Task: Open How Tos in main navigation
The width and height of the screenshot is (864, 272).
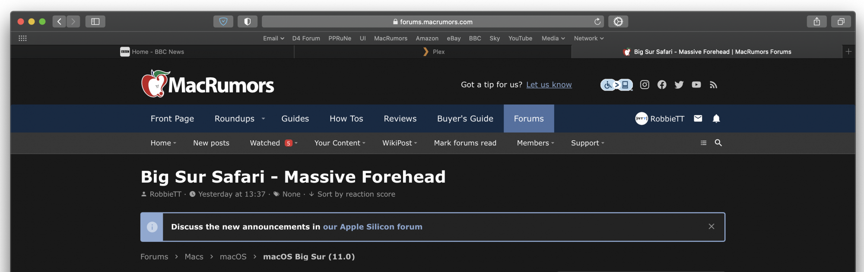Action: tap(346, 119)
